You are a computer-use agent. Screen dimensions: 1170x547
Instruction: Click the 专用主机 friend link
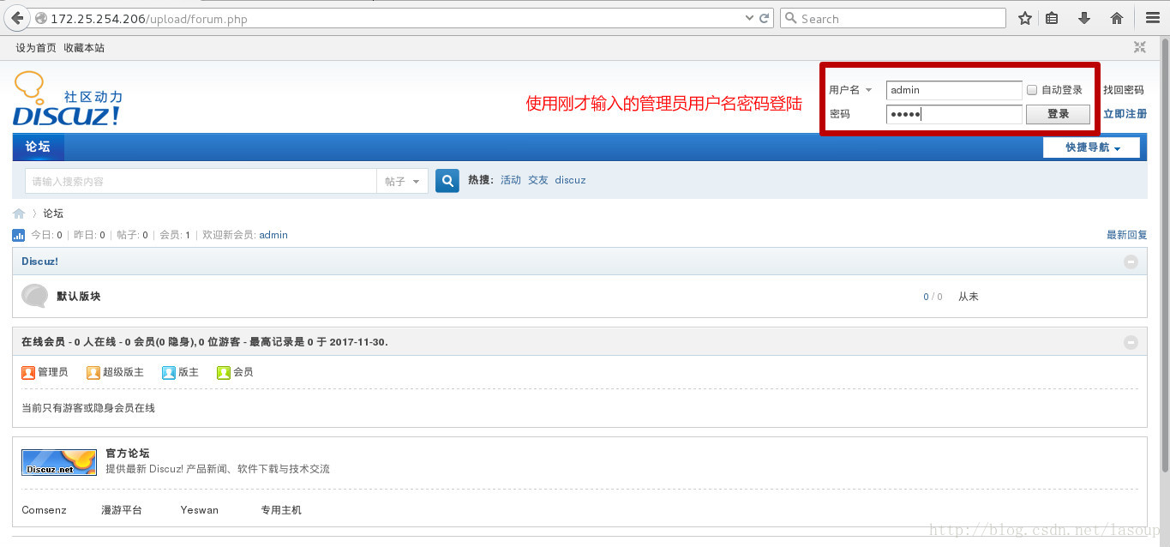pos(281,510)
